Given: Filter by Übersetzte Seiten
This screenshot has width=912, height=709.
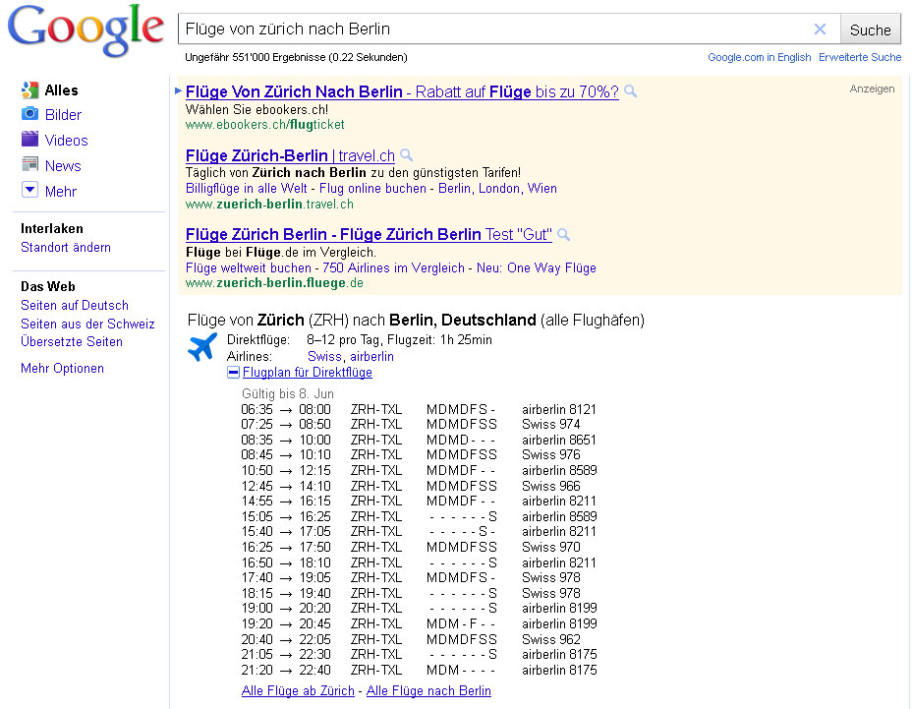Looking at the screenshot, I should [72, 341].
